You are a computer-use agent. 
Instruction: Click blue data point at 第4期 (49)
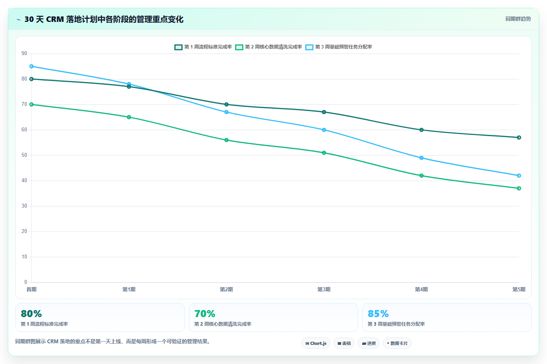[x=421, y=158]
